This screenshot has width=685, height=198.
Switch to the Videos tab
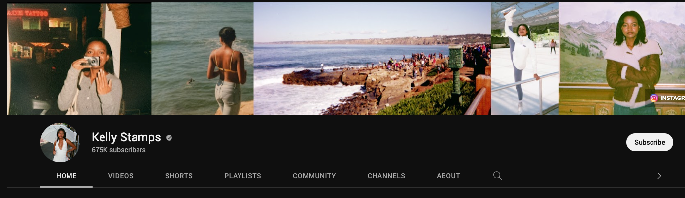tap(121, 176)
